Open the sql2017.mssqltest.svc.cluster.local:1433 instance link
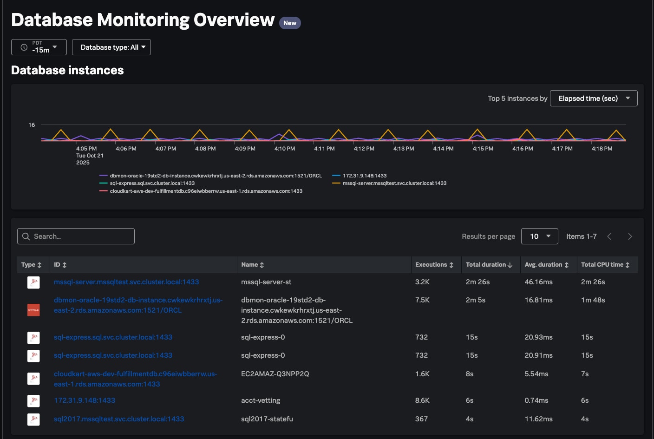 coord(119,419)
